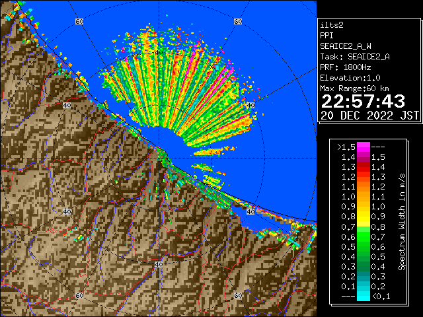The width and height of the screenshot is (423, 317).
Task: Click the '60' ring label north-northeast over sea
Action: [238, 21]
